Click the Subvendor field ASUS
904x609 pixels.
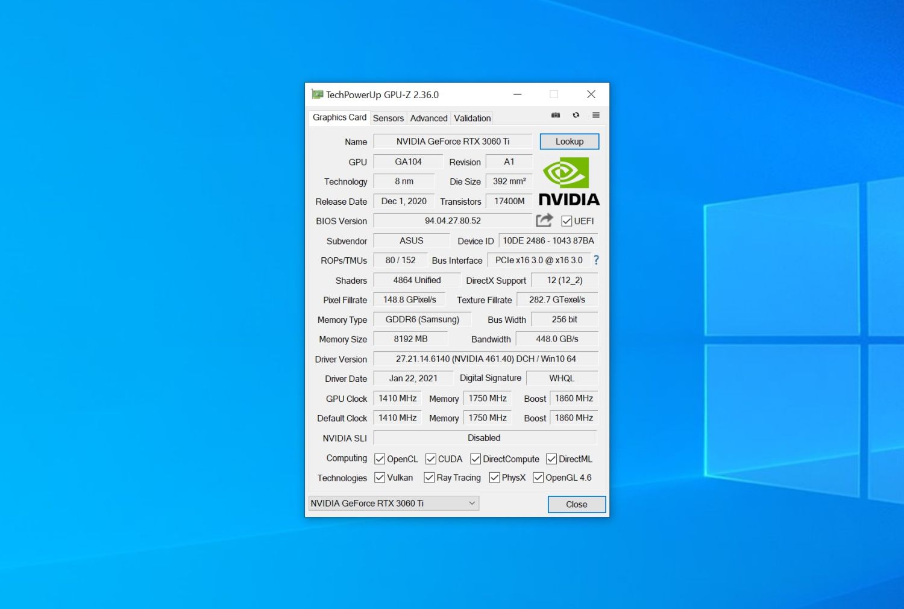pos(412,240)
